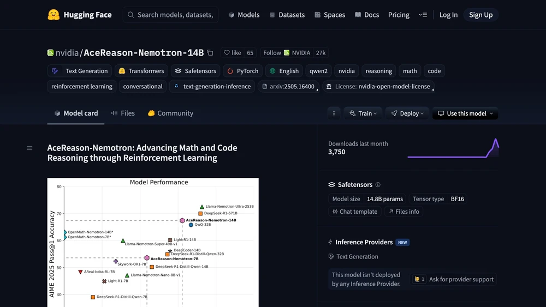Screen dimensions: 546x307
Task: Click the downloads last month chart
Action: pos(453,148)
